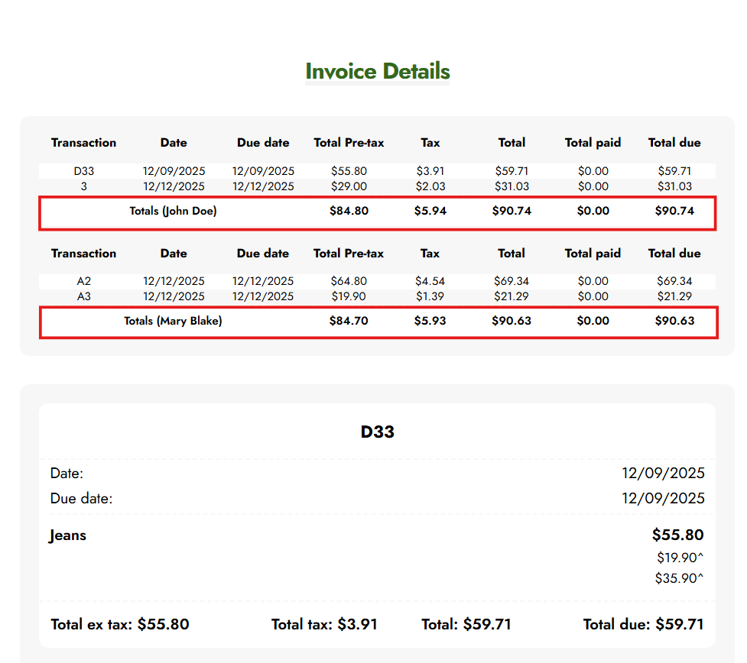
Task: Click Mary Blake's $84.70 pre-tax total
Action: [x=349, y=321]
